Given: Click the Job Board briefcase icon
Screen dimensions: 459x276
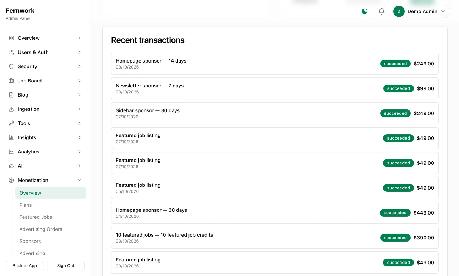Looking at the screenshot, I should [x=11, y=81].
